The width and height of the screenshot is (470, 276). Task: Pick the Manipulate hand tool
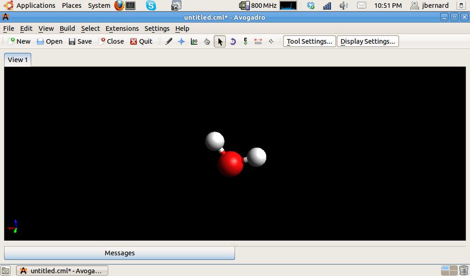pos(207,42)
